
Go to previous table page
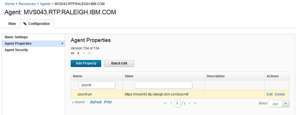tap(171, 103)
